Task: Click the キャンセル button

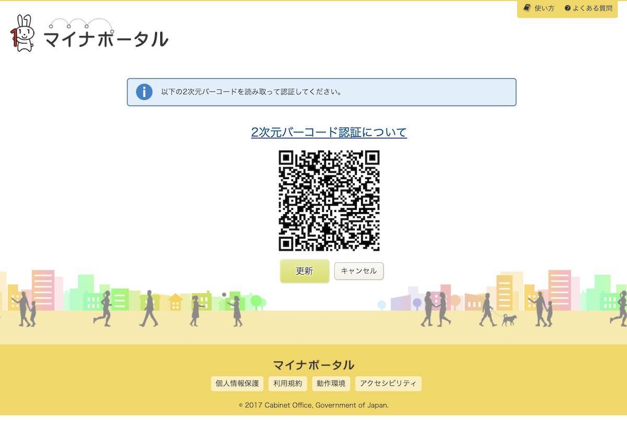Action: (x=359, y=271)
